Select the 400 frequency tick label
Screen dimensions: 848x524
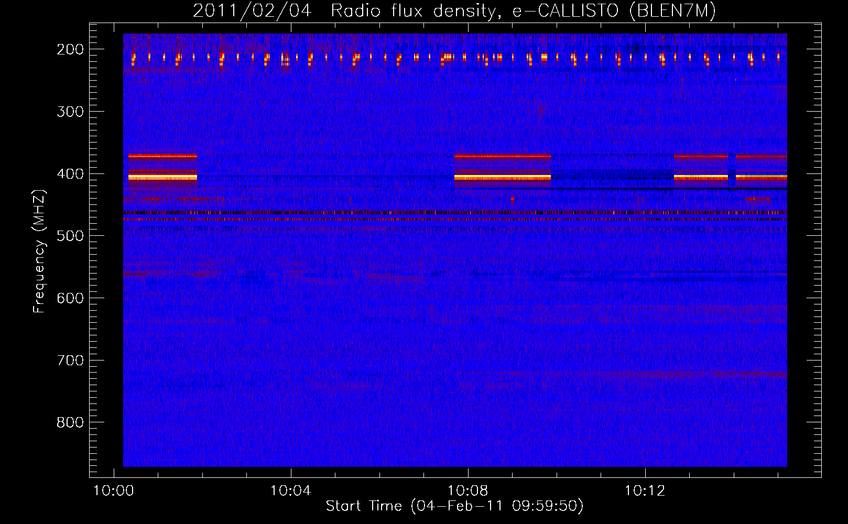tap(70, 174)
